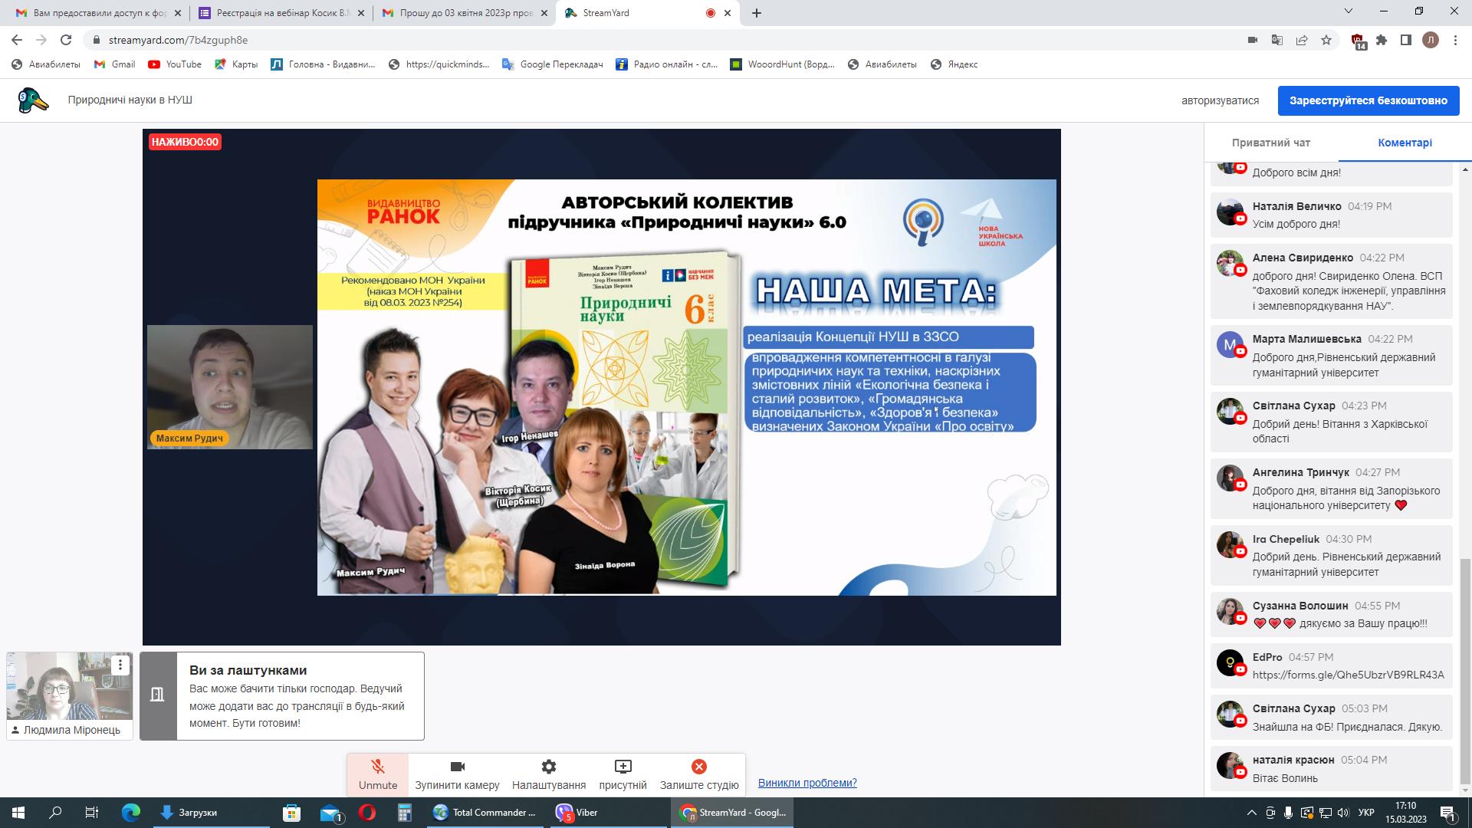Share this page icon
Image resolution: width=1472 pixels, height=828 pixels.
1302,40
